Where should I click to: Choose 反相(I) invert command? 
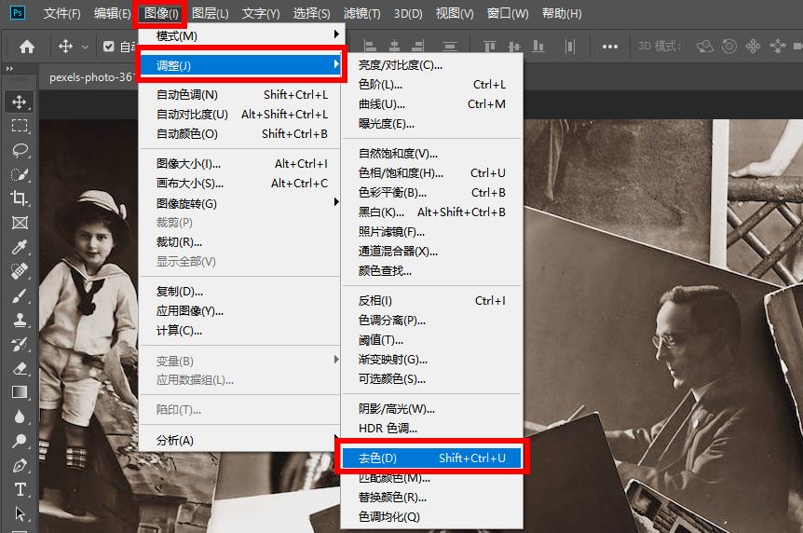pyautogui.click(x=431, y=301)
